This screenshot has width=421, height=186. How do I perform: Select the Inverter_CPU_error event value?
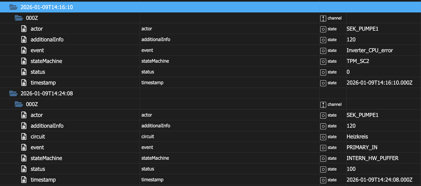(369, 50)
